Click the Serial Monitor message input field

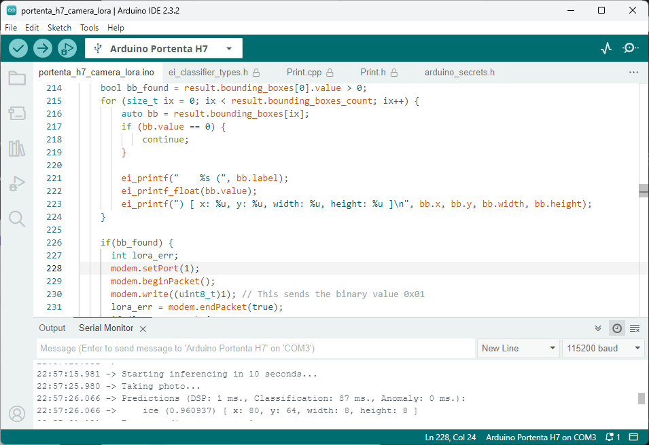[x=256, y=348]
